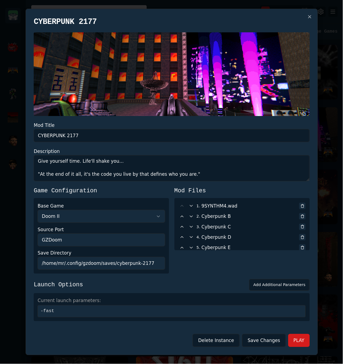Select the Cyberpunk E entry text
Image resolution: width=343 pixels, height=364 pixels.
(x=216, y=247)
